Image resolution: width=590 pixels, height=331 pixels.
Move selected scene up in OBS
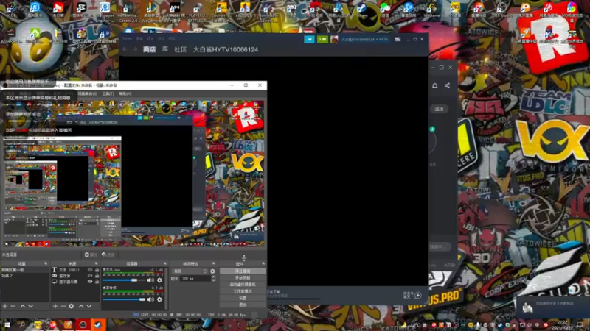click(23, 307)
